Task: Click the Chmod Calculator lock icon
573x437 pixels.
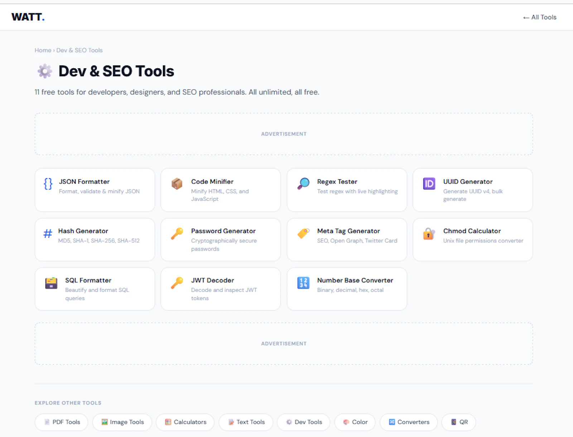Action: (429, 233)
